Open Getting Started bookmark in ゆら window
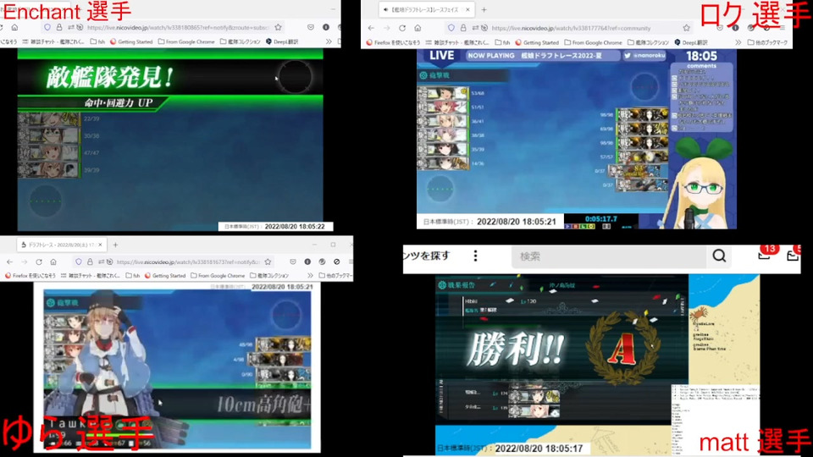The width and height of the screenshot is (813, 457). tap(164, 276)
